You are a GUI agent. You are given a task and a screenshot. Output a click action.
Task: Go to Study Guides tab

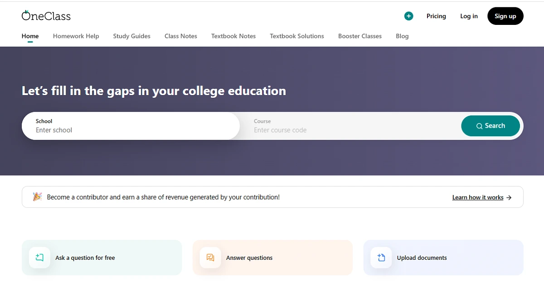pyautogui.click(x=131, y=36)
